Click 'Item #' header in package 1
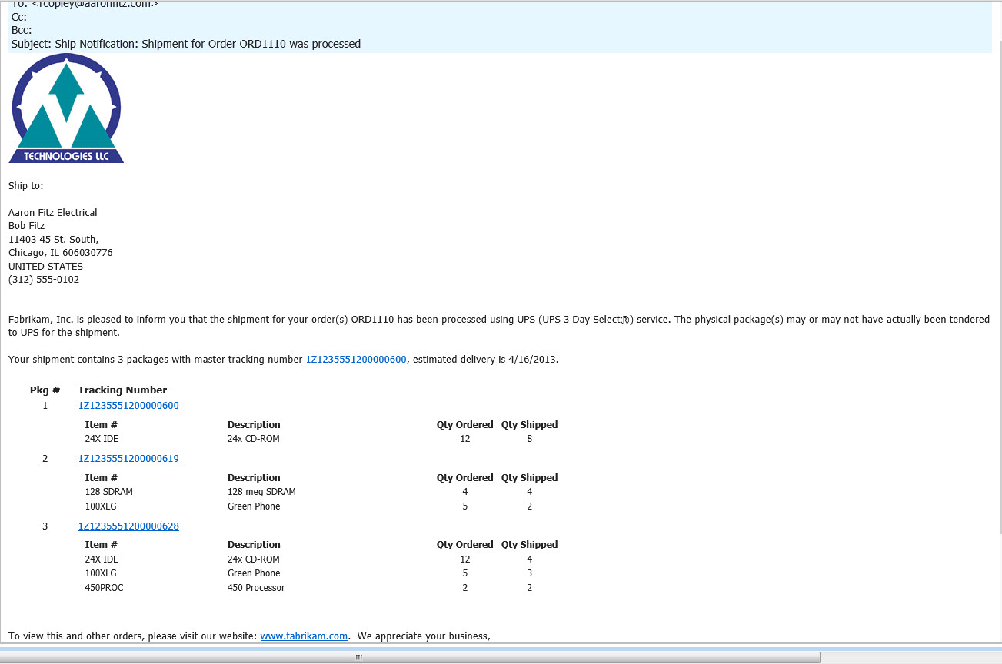The height and width of the screenshot is (664, 1002). [x=102, y=425]
